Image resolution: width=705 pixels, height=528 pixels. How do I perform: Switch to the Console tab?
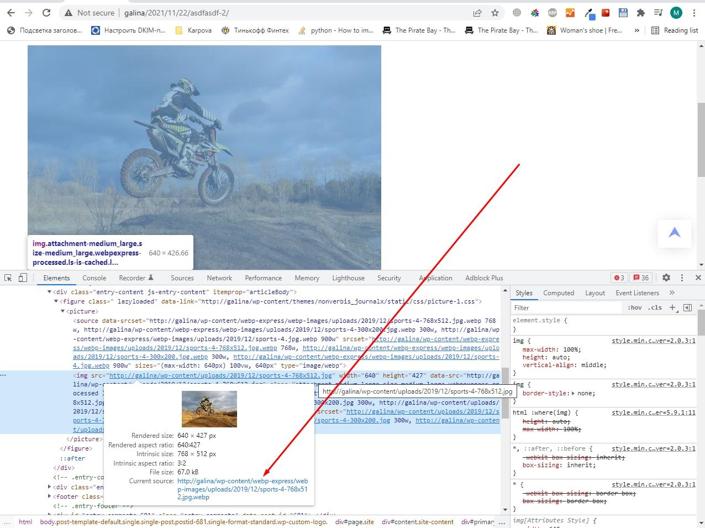pos(94,278)
